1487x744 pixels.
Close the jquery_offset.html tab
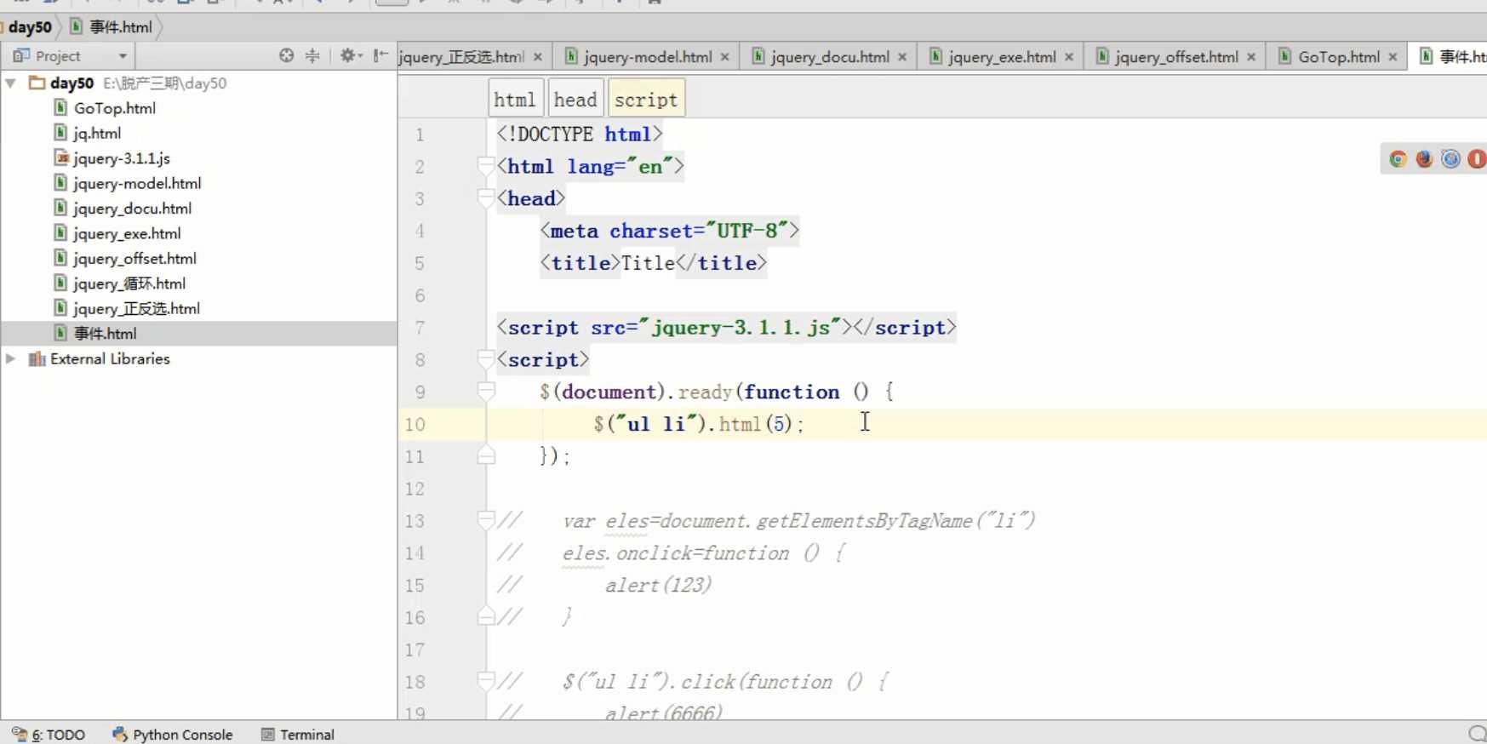pos(1251,57)
